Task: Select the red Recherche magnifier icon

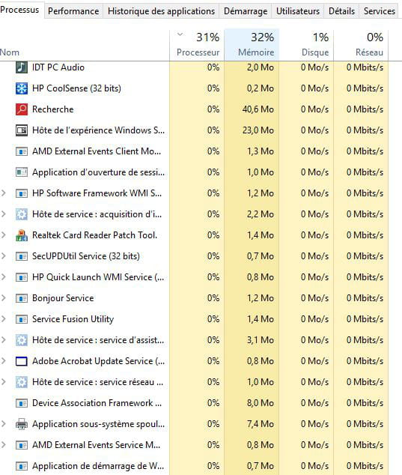Action: coord(22,109)
